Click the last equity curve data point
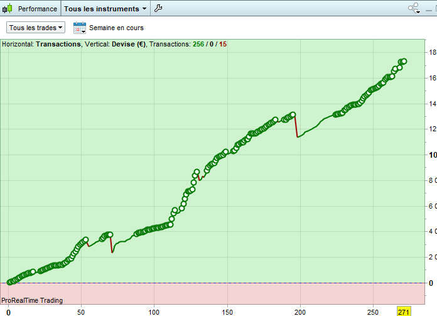Image resolution: width=437 pixels, height=316 pixels. 404,62
